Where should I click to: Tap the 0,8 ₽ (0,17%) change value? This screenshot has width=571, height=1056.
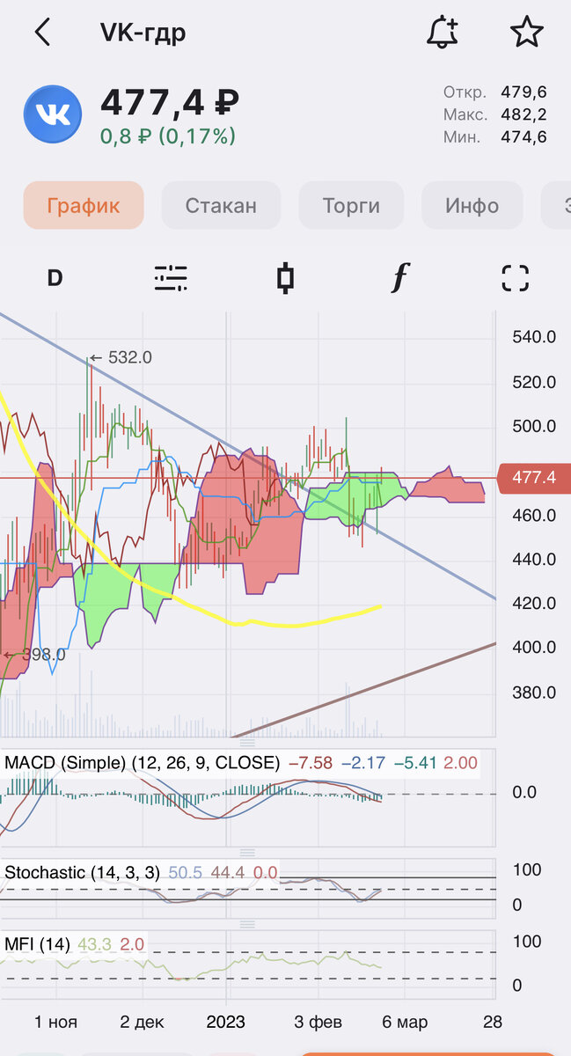click(168, 136)
